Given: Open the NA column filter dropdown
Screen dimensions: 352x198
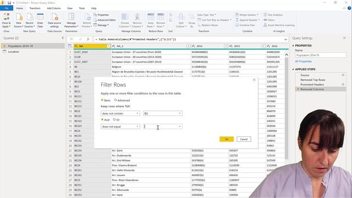Looking at the screenshot, I should [x=108, y=46].
